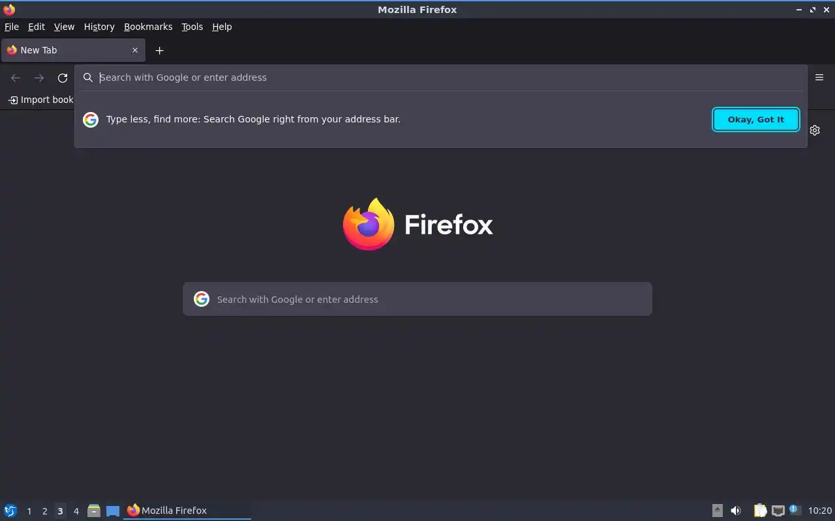
Task: Click the removable media eject tray icon
Action: coord(718,511)
